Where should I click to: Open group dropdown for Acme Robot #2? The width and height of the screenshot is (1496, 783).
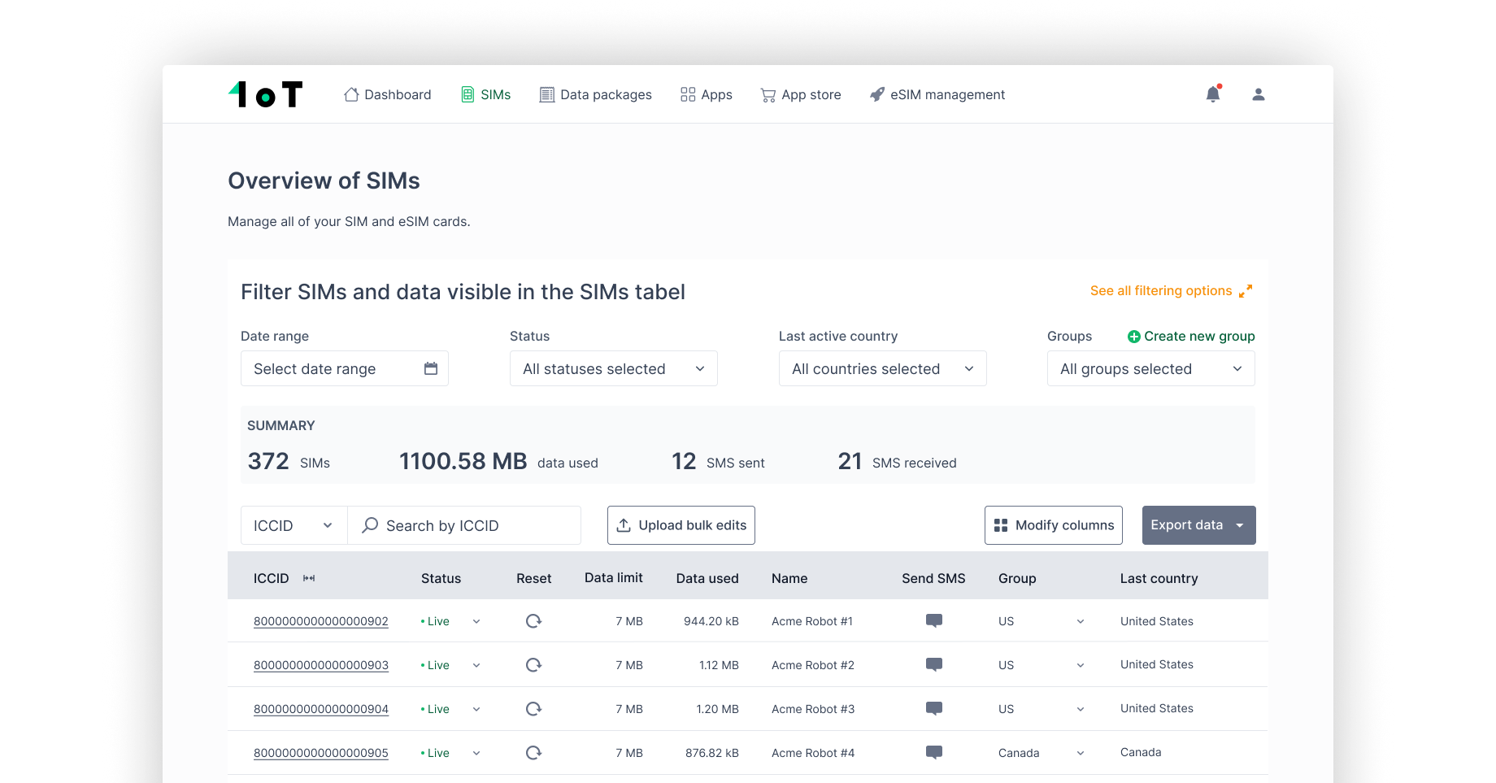click(x=1081, y=665)
